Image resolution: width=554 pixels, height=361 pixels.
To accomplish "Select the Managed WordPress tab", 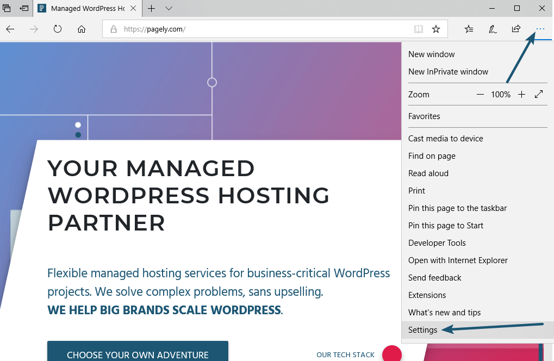I will 88,9.
